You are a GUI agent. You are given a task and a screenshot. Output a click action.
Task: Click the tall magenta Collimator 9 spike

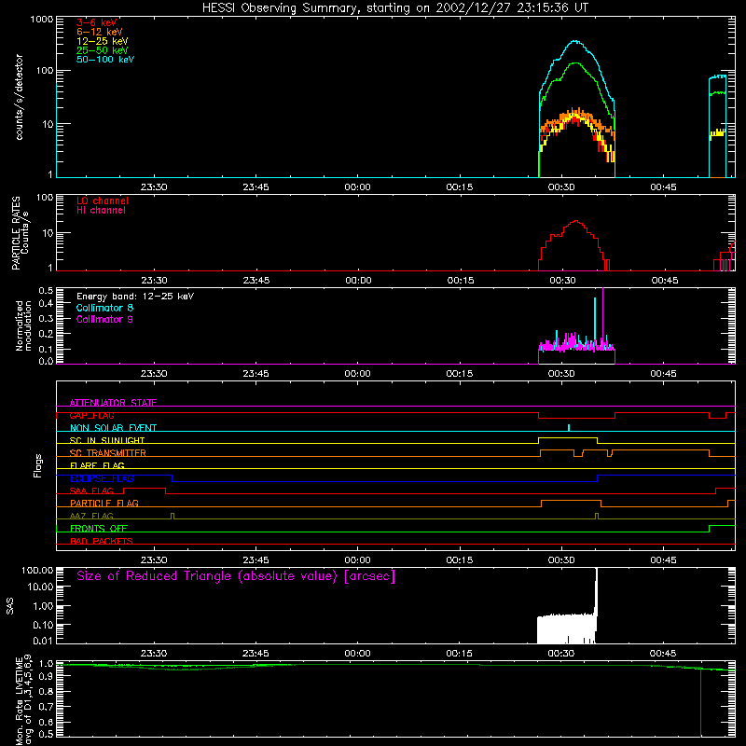602,314
